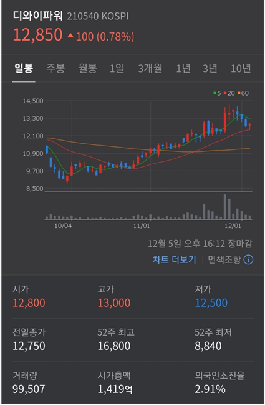Click the info icon beside 면책조항

click(x=249, y=260)
